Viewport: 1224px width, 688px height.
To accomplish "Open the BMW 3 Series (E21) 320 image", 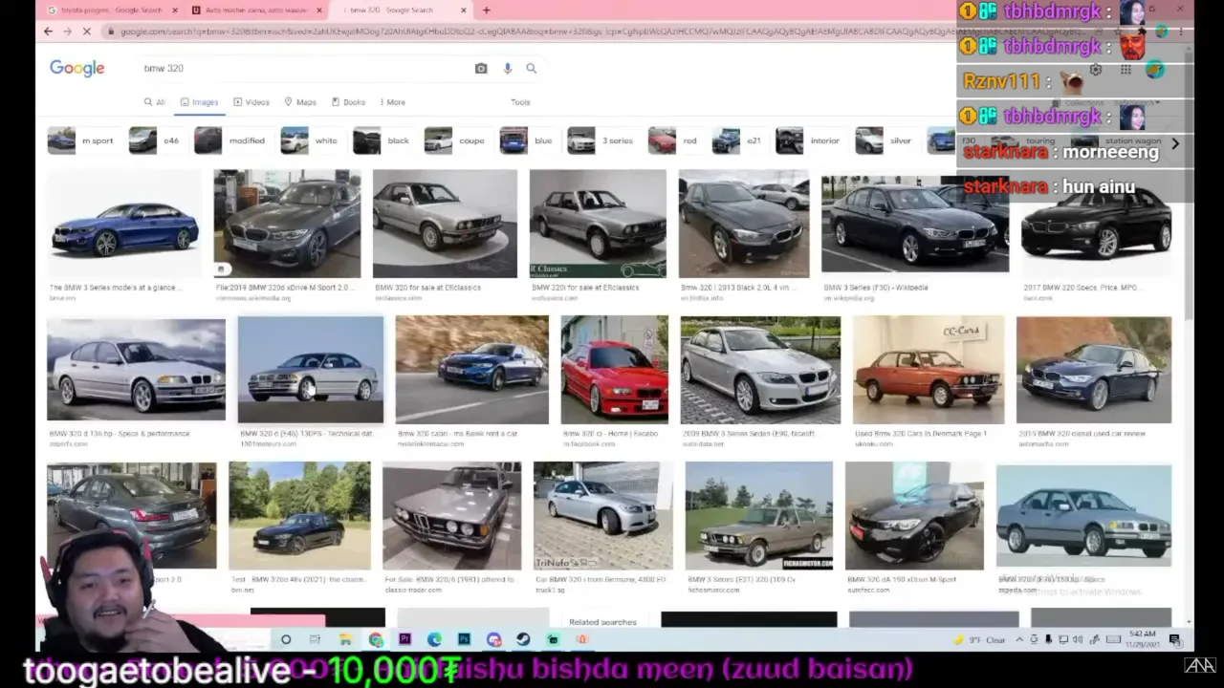I will [x=759, y=516].
